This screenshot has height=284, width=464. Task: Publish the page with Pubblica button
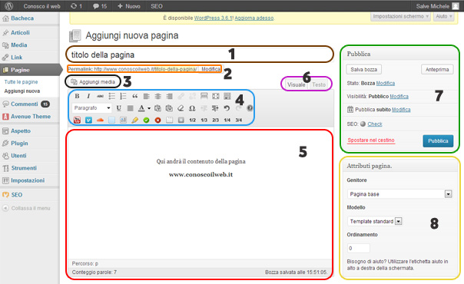[438, 141]
